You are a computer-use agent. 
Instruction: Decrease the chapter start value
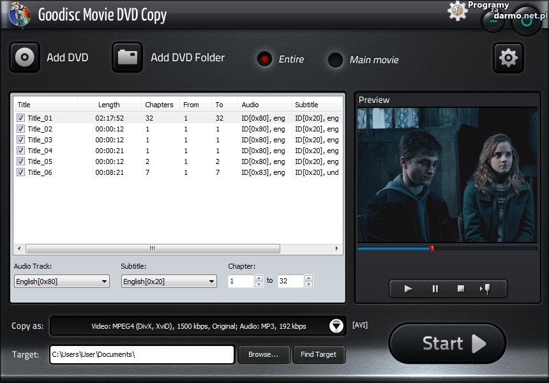click(x=259, y=284)
